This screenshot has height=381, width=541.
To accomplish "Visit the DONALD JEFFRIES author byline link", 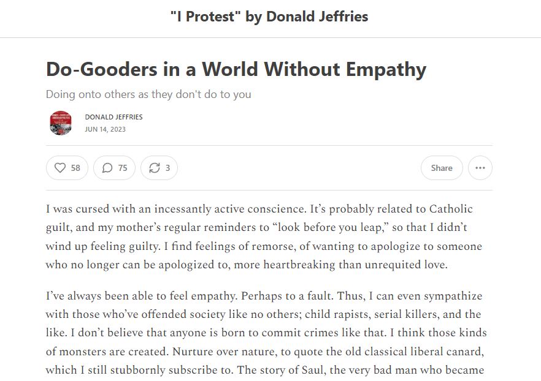I will coord(113,117).
